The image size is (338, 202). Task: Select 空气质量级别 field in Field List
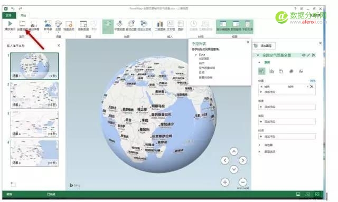click(206, 68)
